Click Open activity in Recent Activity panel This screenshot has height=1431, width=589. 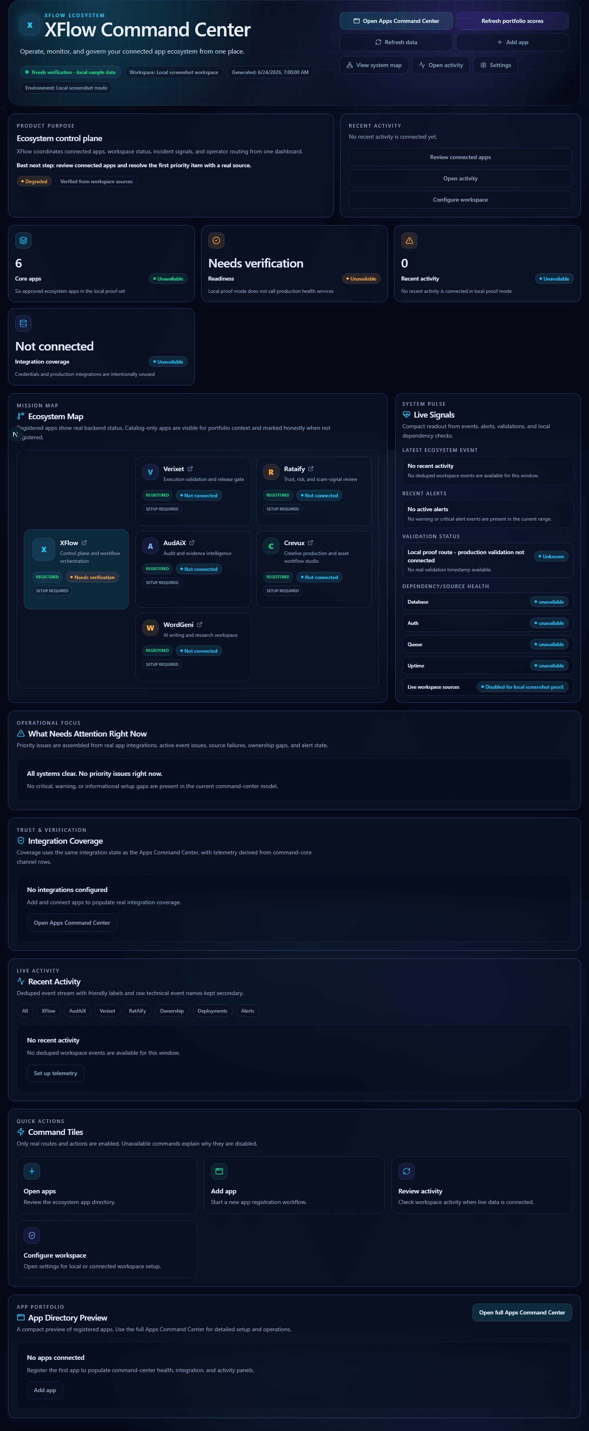pos(460,178)
